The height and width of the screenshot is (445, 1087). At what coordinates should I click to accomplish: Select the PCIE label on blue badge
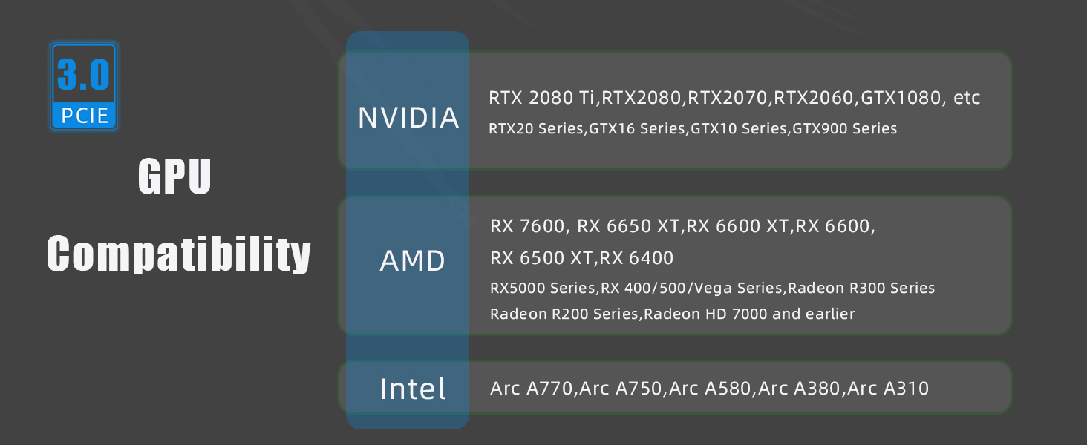[x=84, y=116]
